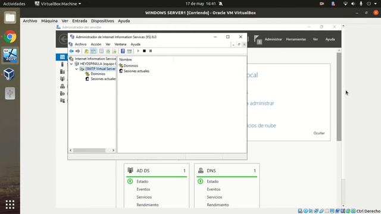Click the Server Manager notifications flag icon
Image resolution: width=381 pixels, height=214 pixels.
[x=258, y=39]
